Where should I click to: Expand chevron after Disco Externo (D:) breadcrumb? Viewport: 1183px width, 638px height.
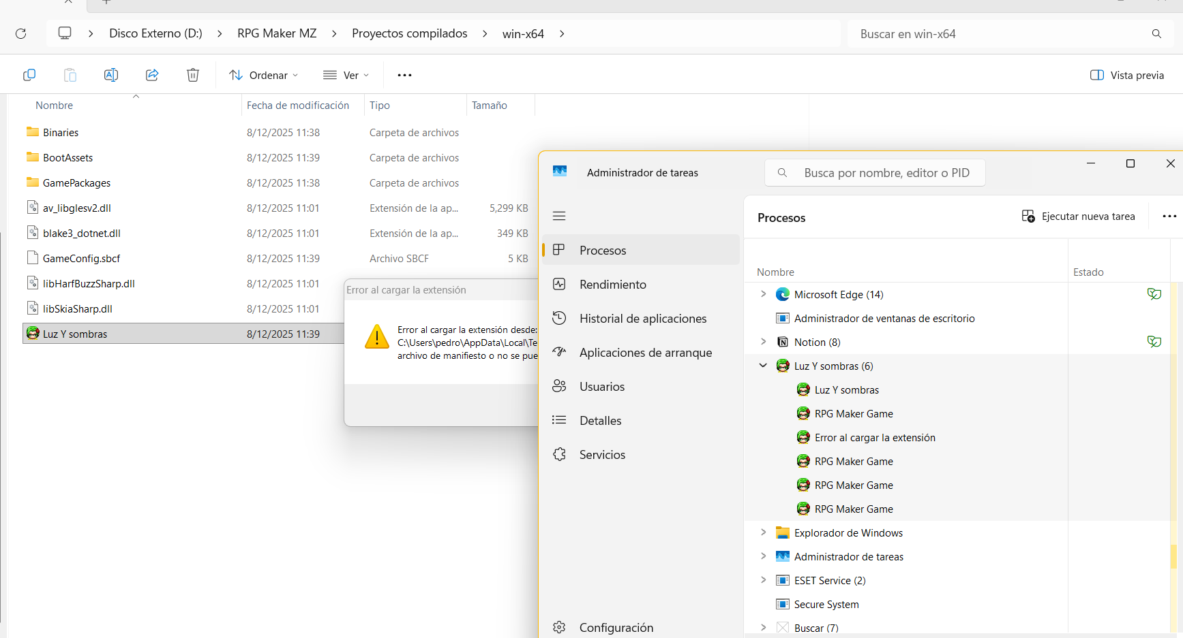(220, 33)
